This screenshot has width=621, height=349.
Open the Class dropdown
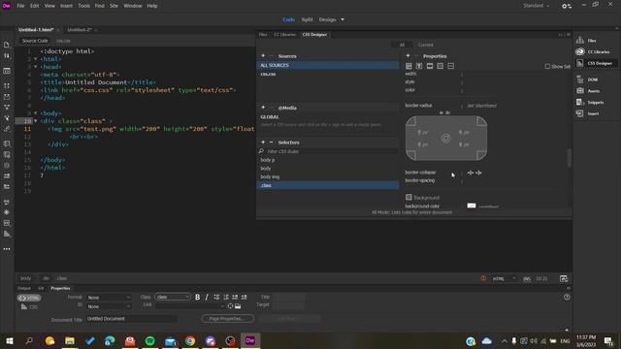click(x=173, y=297)
